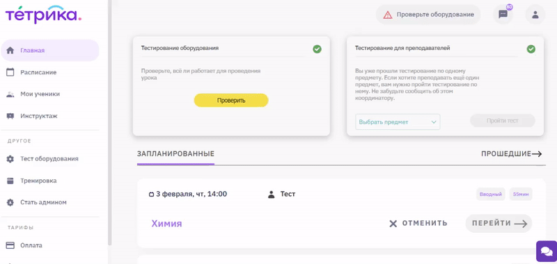The width and height of the screenshot is (557, 264).
Task: Open the user profile avatar icon
Action: click(x=535, y=15)
